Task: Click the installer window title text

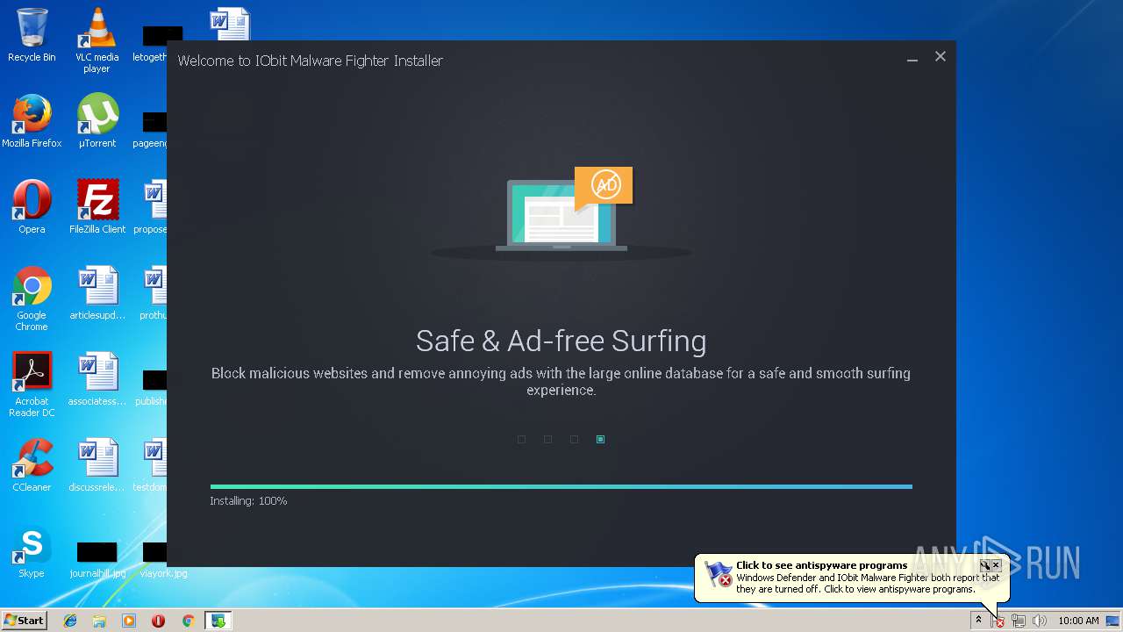Action: tap(311, 61)
